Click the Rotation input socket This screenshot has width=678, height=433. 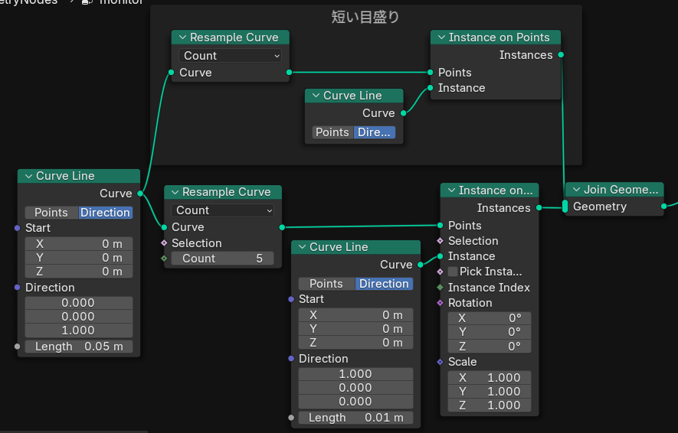point(440,303)
